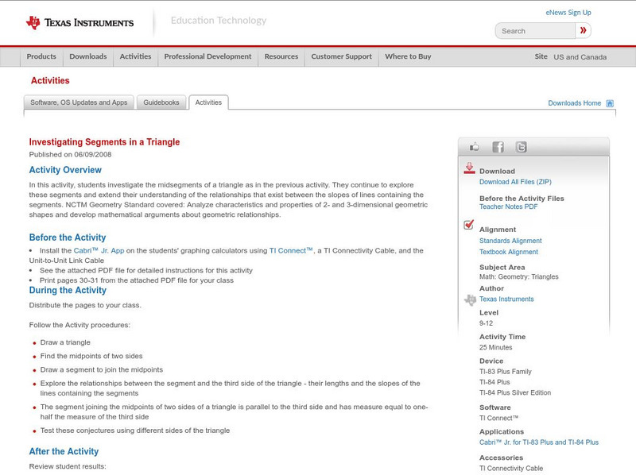Open the Cabri Jr. App link
This screenshot has width=636, height=475.
(99, 251)
